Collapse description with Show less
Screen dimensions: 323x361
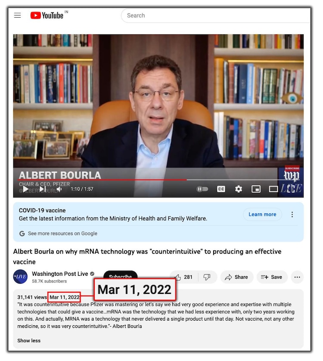(x=29, y=340)
